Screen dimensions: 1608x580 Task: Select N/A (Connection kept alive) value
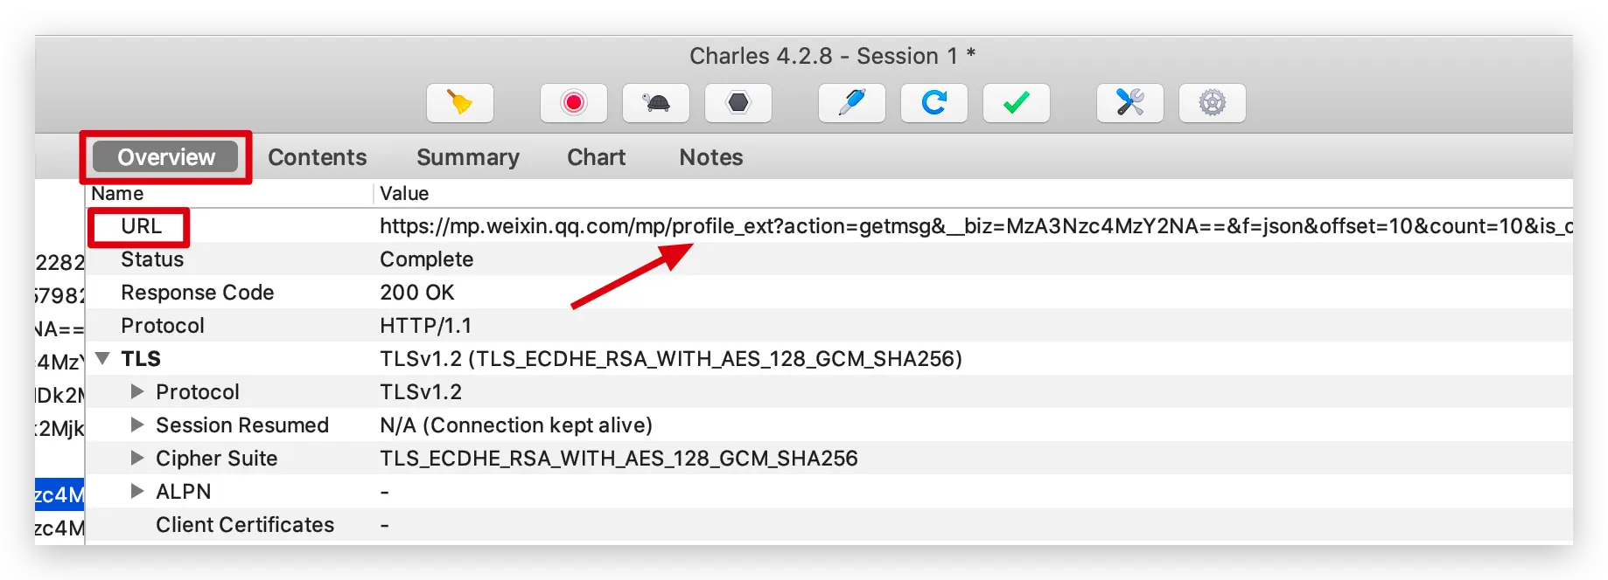pos(516,425)
